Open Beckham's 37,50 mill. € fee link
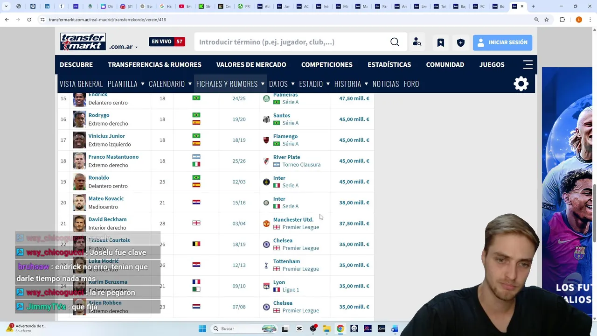The image size is (597, 336). point(354,224)
